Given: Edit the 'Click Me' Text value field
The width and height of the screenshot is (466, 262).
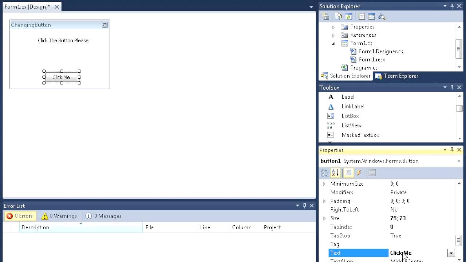Looking at the screenshot, I should tap(418, 253).
